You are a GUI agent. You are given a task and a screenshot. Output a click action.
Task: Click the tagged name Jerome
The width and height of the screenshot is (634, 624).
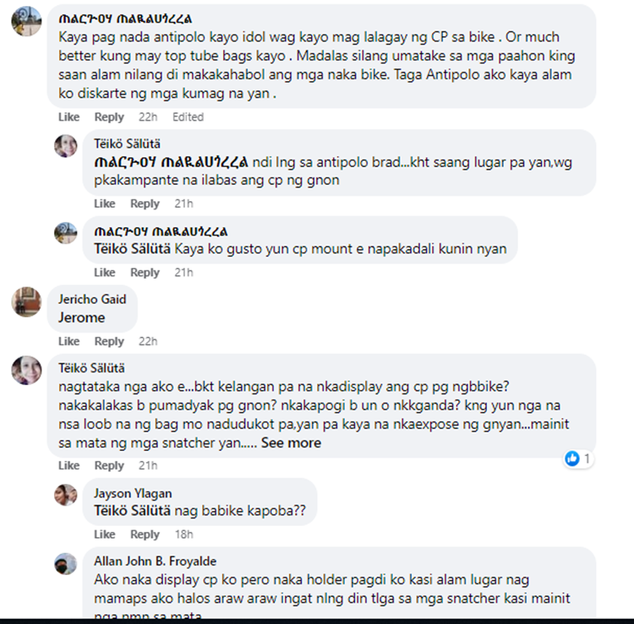82,317
